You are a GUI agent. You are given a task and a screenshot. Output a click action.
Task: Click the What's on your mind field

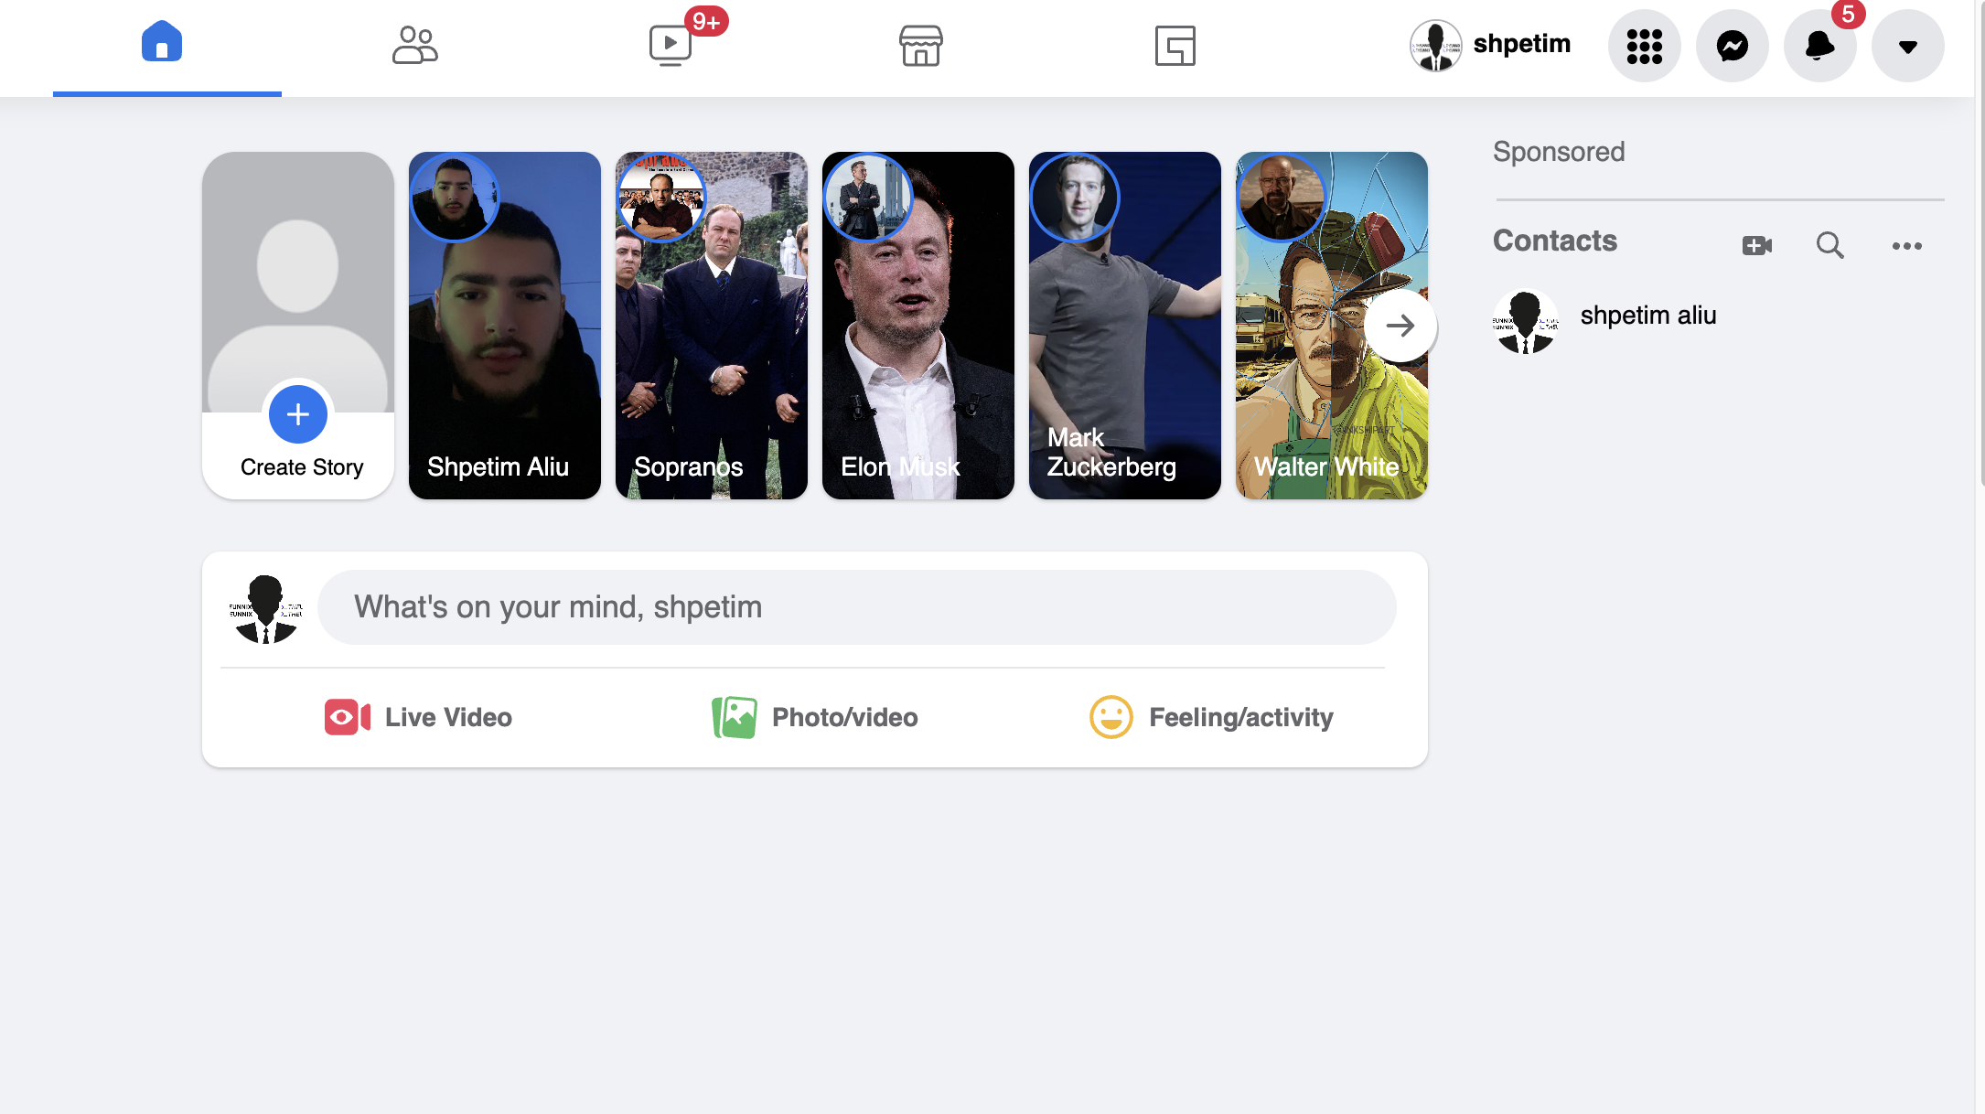tap(856, 607)
